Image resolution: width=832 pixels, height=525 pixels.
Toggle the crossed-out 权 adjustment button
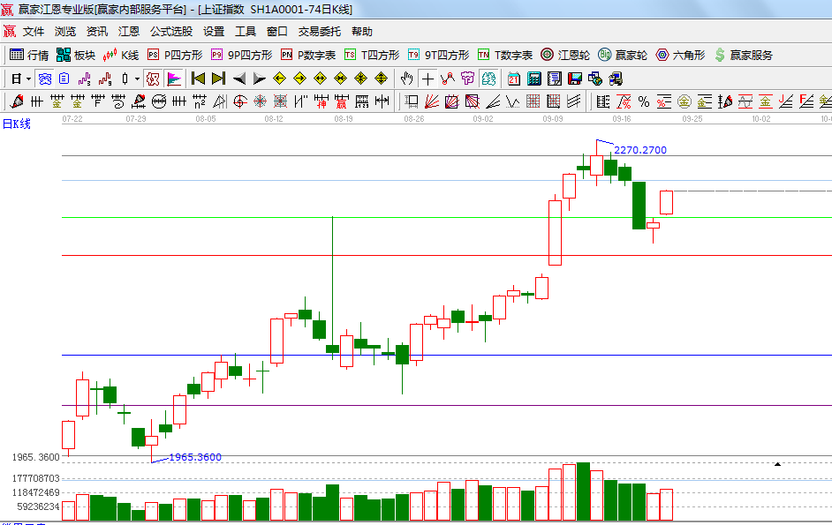(154, 79)
